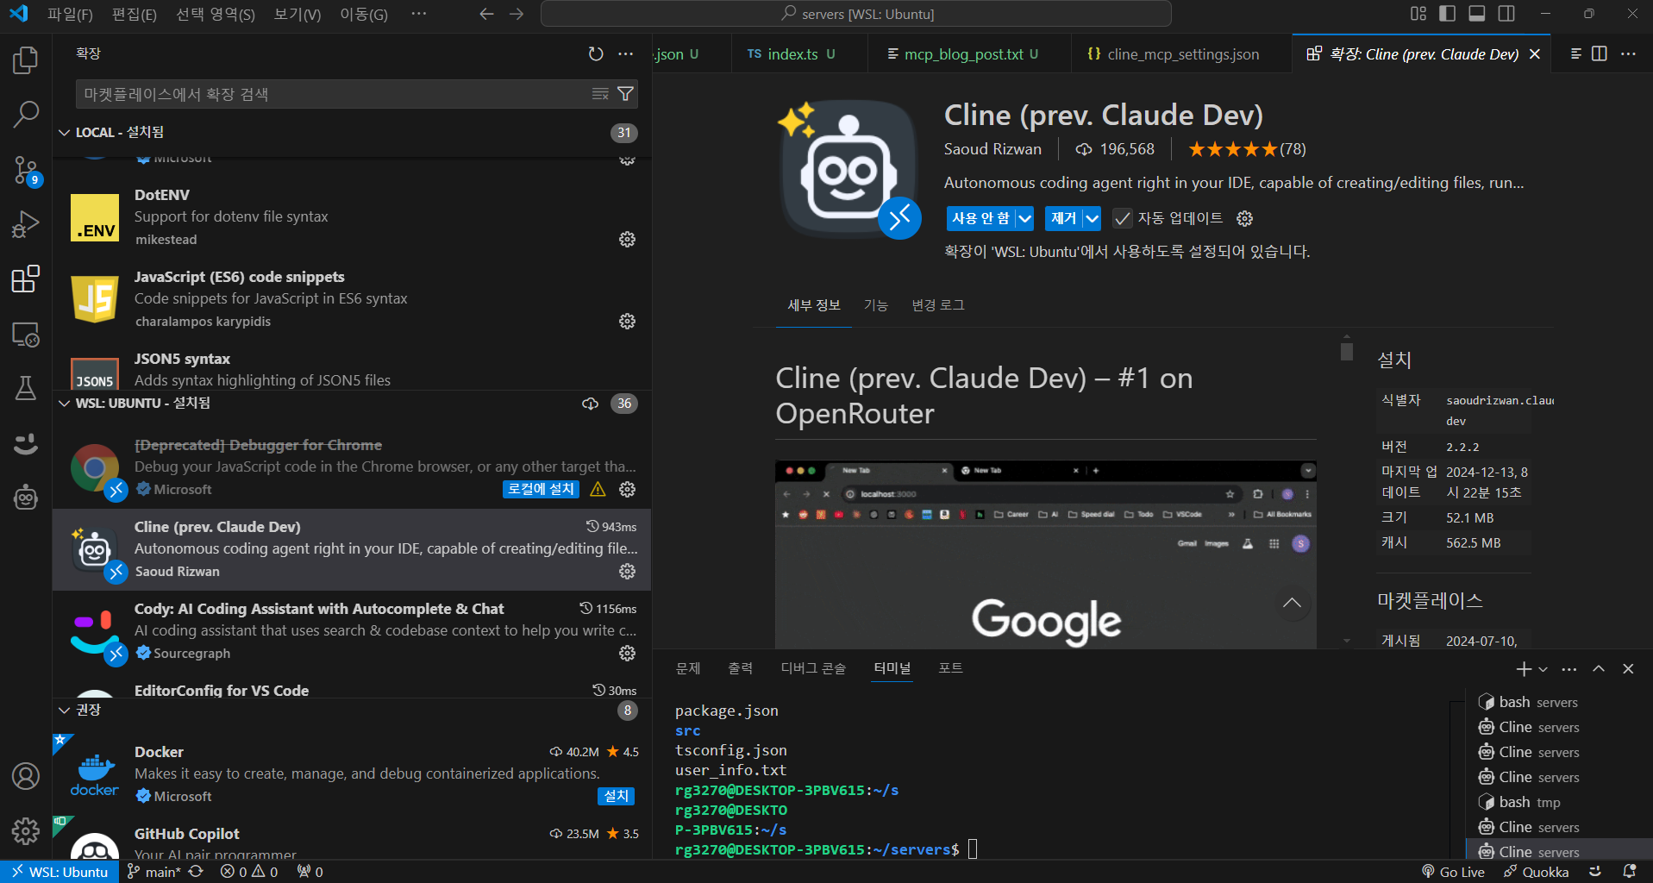
Task: Open Cody extension manage gear
Action: coord(628,653)
